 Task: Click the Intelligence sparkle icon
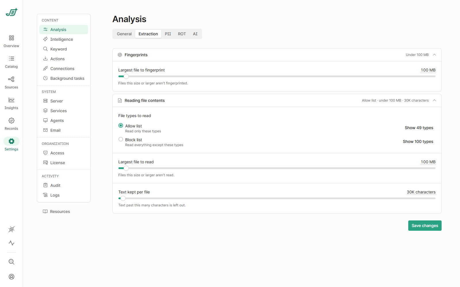(45, 39)
